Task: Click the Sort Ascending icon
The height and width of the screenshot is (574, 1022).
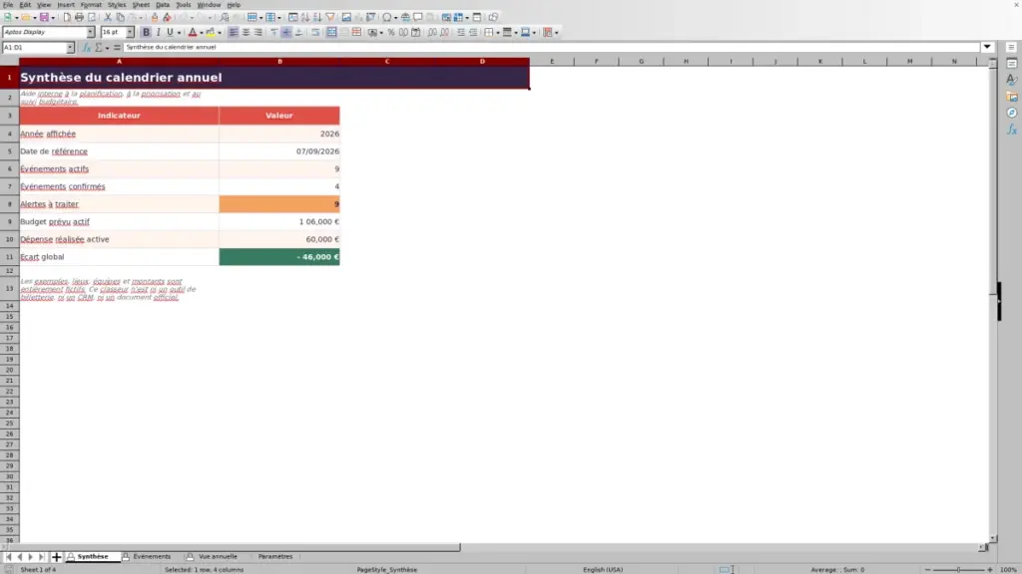Action: (x=305, y=18)
